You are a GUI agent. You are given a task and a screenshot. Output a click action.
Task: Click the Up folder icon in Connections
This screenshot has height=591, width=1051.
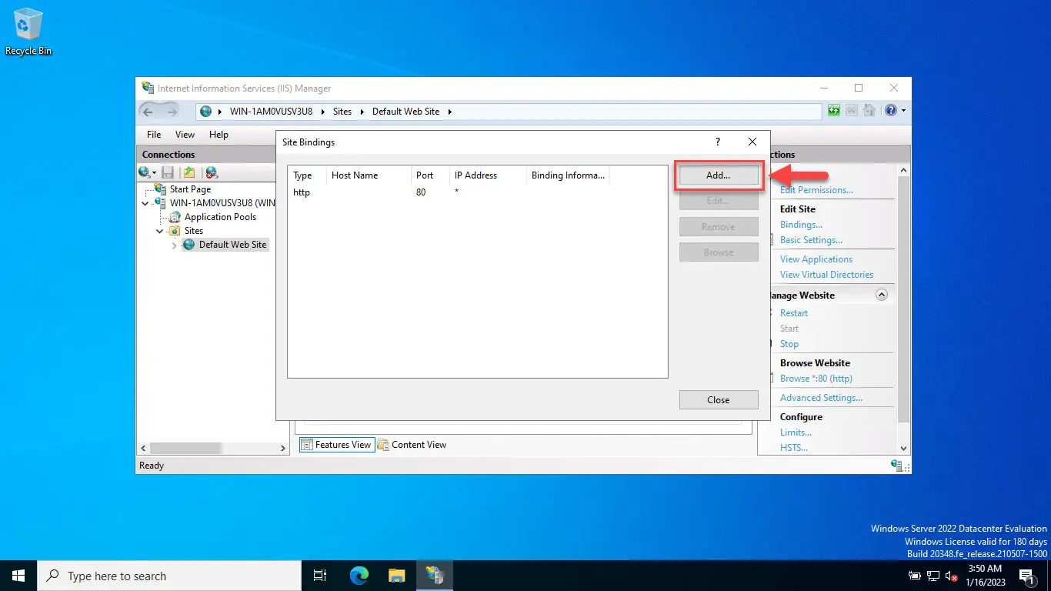(x=189, y=172)
